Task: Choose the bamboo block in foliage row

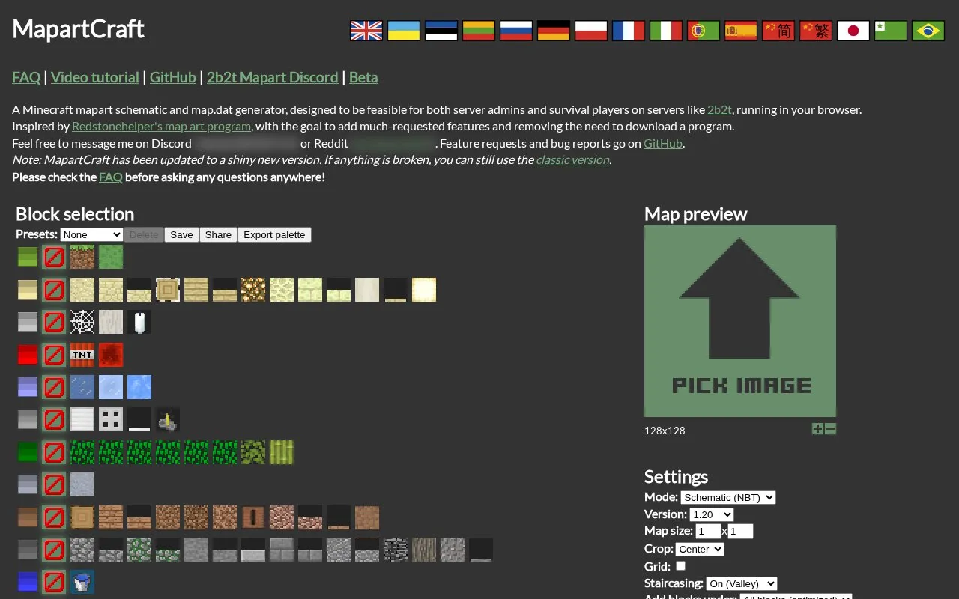Action: [282, 452]
